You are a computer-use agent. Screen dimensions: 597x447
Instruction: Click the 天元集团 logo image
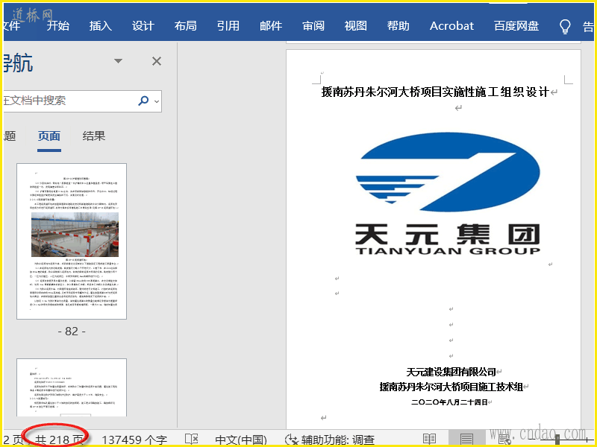(448, 194)
